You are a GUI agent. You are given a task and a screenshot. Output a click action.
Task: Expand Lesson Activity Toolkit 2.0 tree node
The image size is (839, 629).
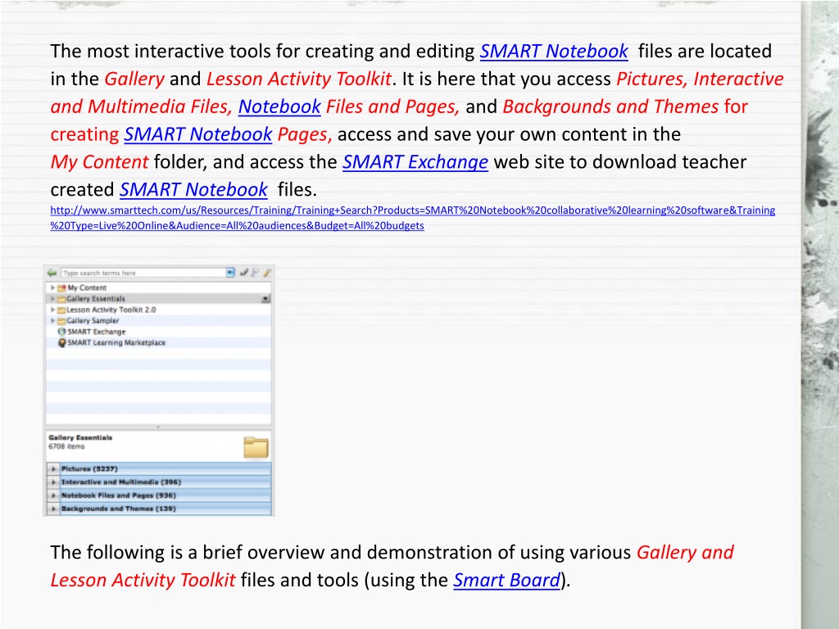(52, 310)
